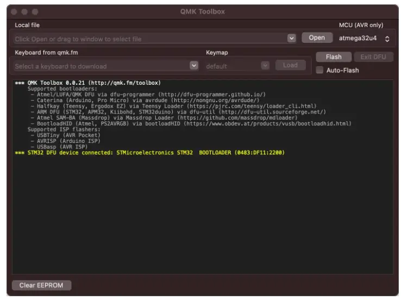The height and width of the screenshot is (300, 401).
Task: Click the QMK Toolbox 0.0.21 log line
Action: point(87,83)
